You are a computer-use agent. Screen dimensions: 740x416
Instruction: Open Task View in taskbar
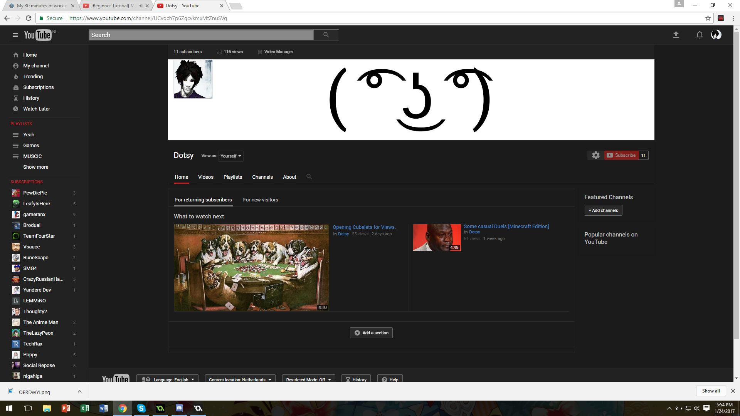tap(28, 408)
